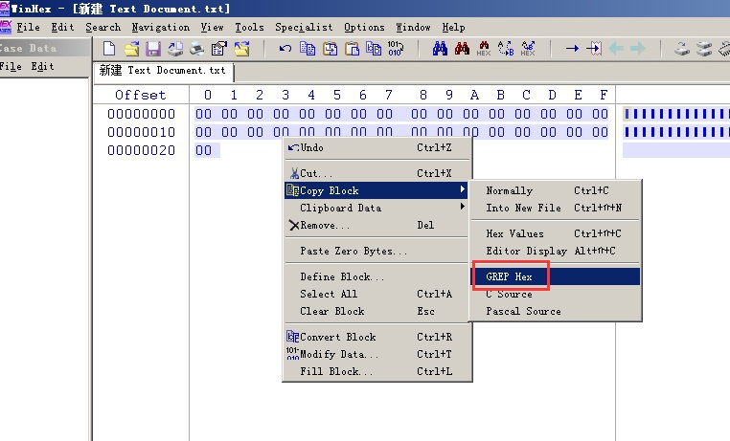Click the Go To Offset arrow icon
Viewport: 730px width, 441px height.
[x=572, y=49]
